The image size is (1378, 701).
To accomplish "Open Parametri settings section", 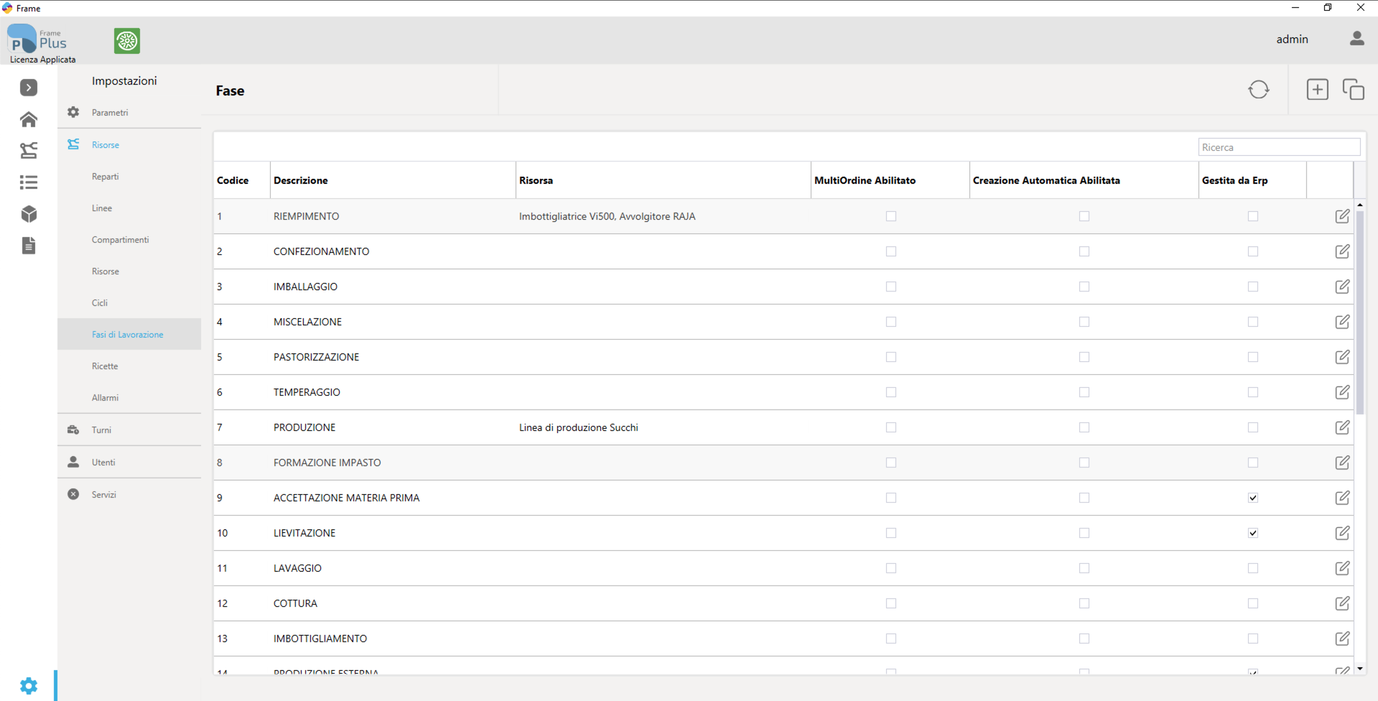I will coord(130,112).
